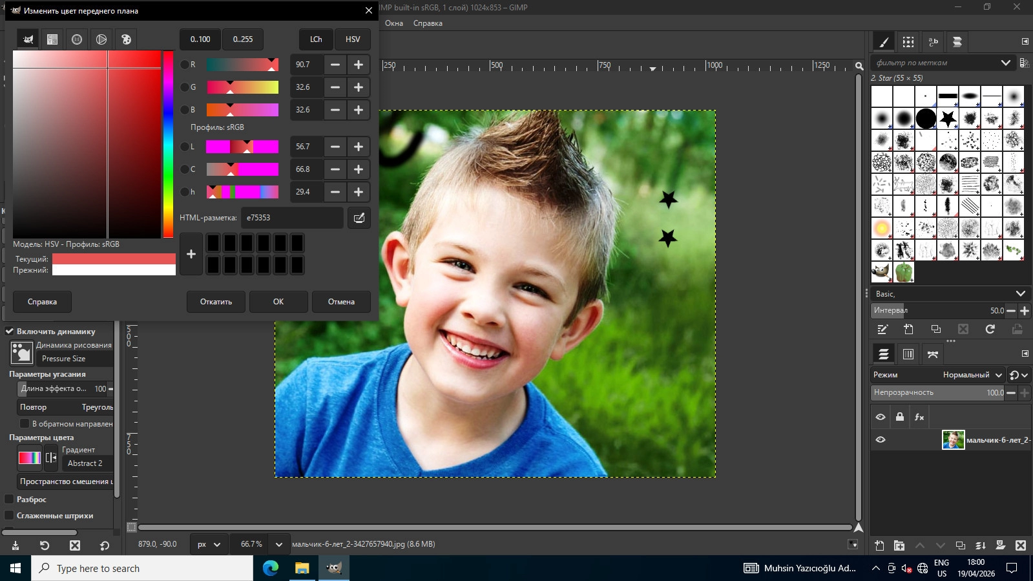Create a new layer in layers panel
The image size is (1033, 581).
[x=879, y=545]
